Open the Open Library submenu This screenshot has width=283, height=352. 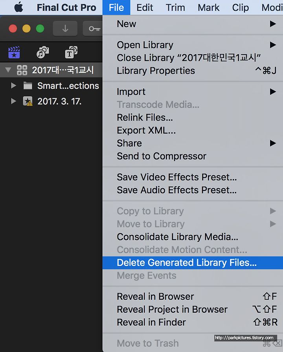click(x=193, y=45)
